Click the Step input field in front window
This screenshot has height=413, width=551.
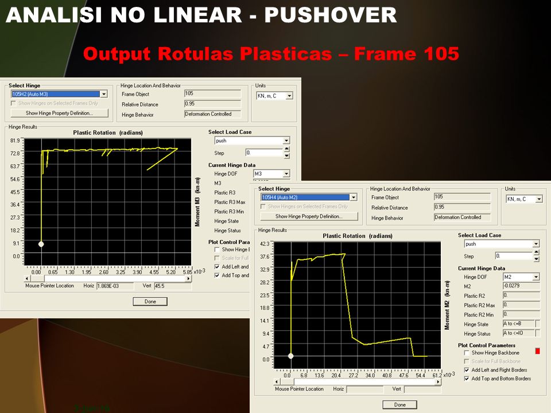pyautogui.click(x=514, y=256)
